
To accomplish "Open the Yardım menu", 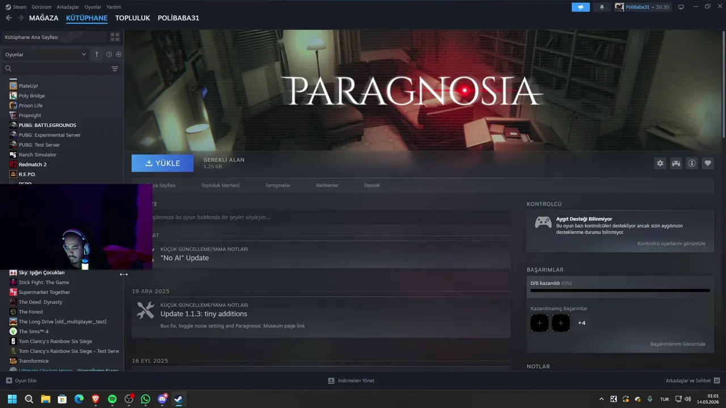I will [x=113, y=7].
